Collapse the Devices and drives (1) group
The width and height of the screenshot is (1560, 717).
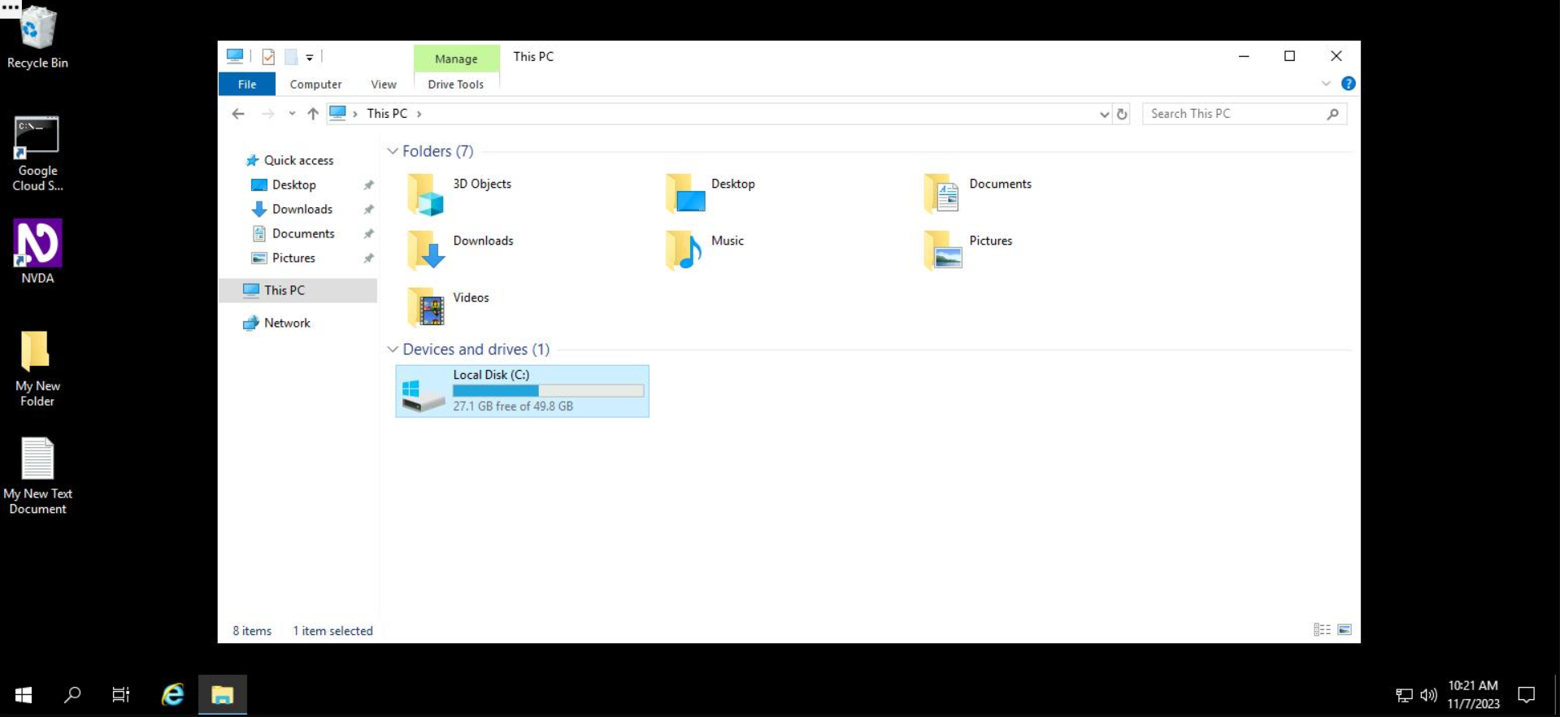(x=393, y=350)
